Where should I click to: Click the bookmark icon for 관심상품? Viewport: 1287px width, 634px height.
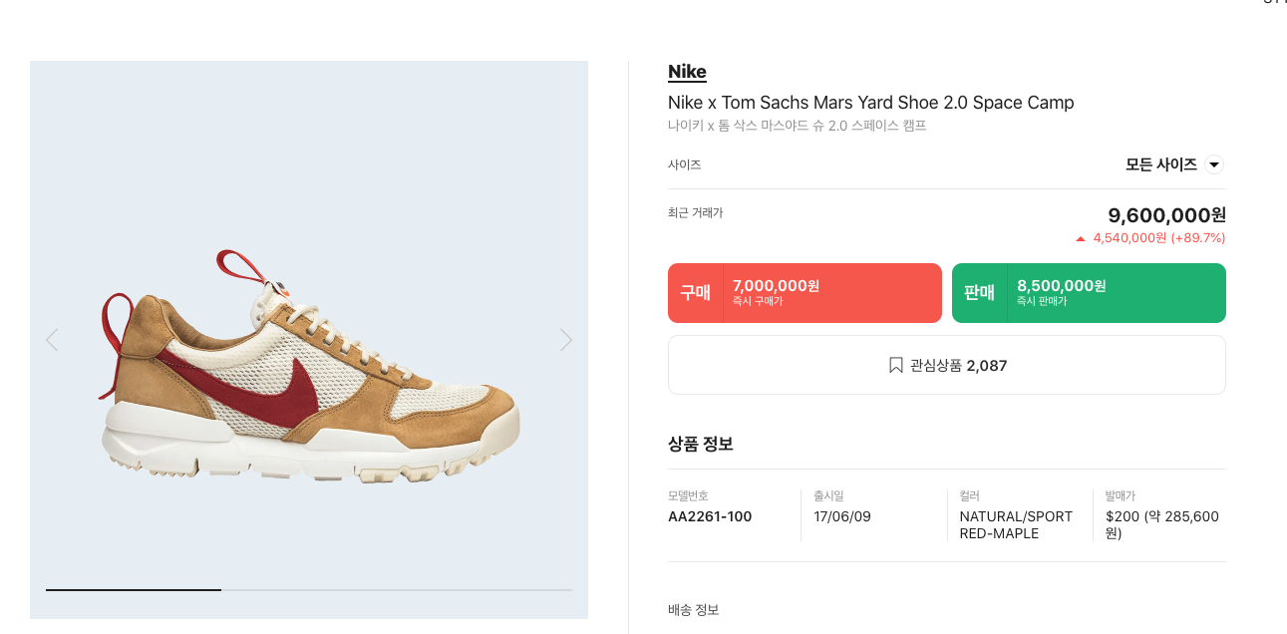click(895, 365)
